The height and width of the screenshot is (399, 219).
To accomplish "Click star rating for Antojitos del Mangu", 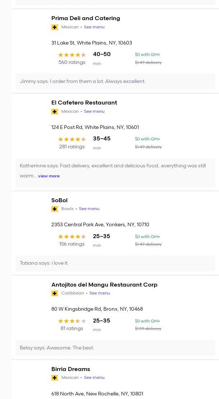I will pos(72,321).
